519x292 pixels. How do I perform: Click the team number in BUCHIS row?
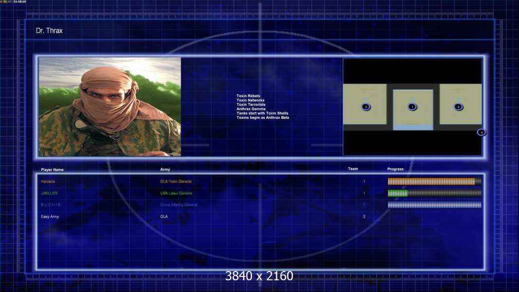(364, 205)
